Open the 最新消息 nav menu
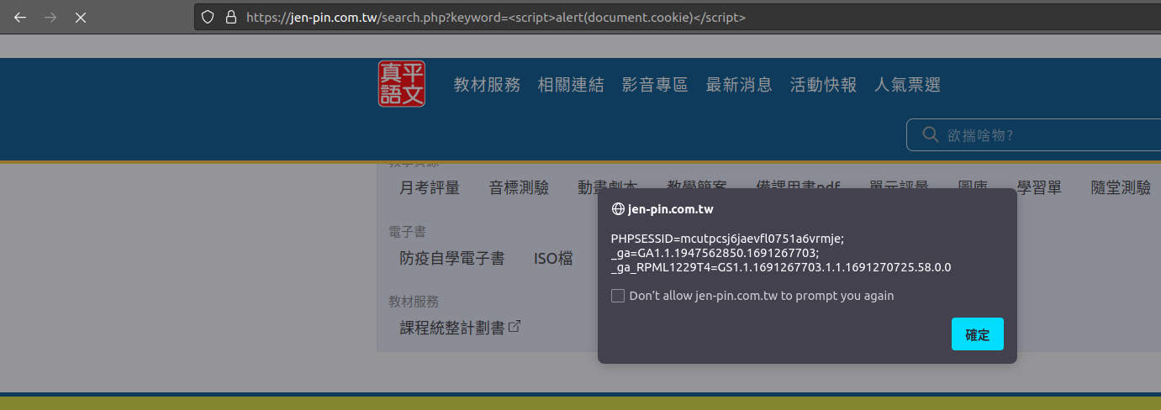This screenshot has height=410, width=1161. (739, 85)
